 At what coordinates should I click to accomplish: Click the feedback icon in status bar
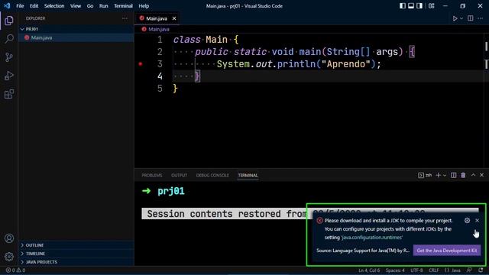469,270
